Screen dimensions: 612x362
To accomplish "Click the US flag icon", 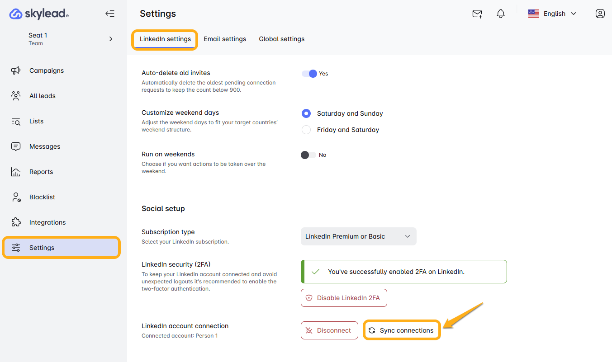I will 534,14.
